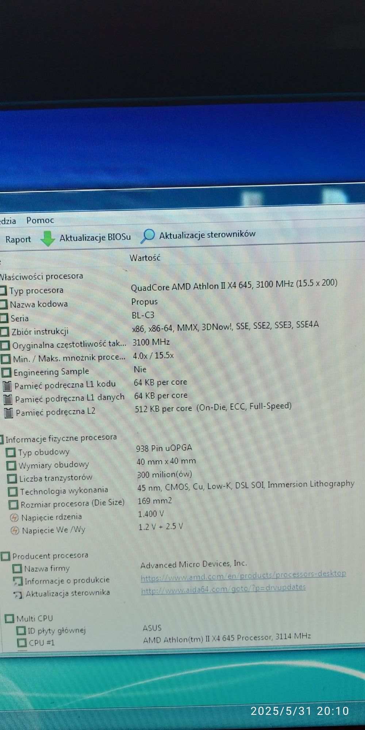This screenshot has height=730, width=365.
Task: Click the icon beside Typ procesora
Action: (x=3, y=291)
